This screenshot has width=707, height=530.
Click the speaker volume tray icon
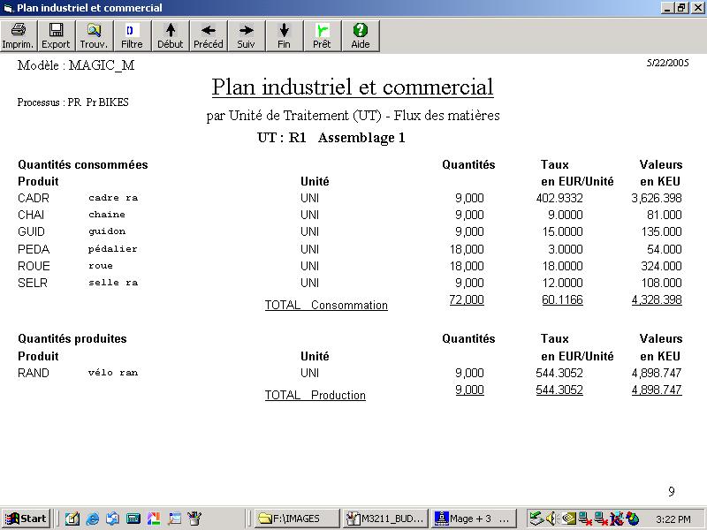[x=551, y=519]
